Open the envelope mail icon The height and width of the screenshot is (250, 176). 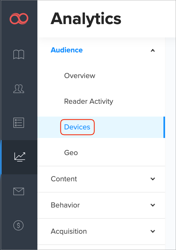click(19, 191)
